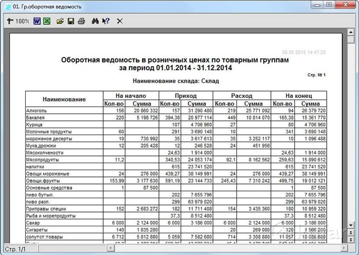Click the zoom tool icon in toolbar
The height and width of the screenshot is (255, 359).
click(x=9, y=21)
